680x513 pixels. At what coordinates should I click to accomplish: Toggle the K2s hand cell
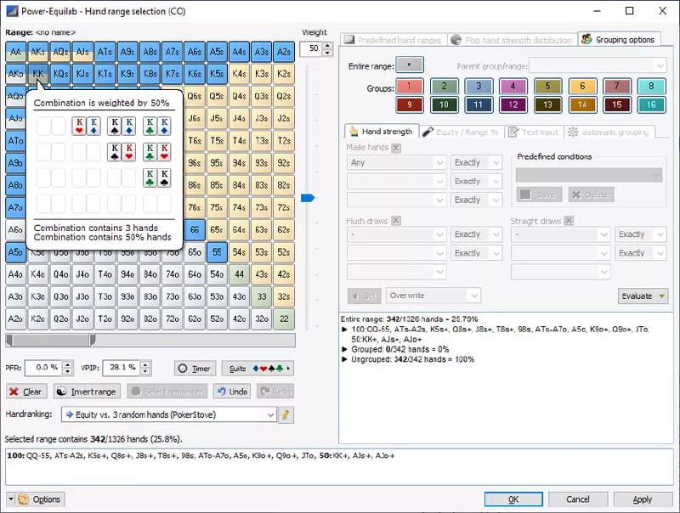pyautogui.click(x=284, y=74)
